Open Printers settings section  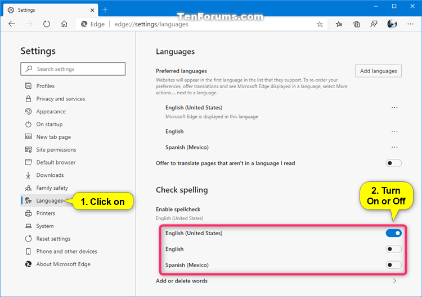coord(46,213)
